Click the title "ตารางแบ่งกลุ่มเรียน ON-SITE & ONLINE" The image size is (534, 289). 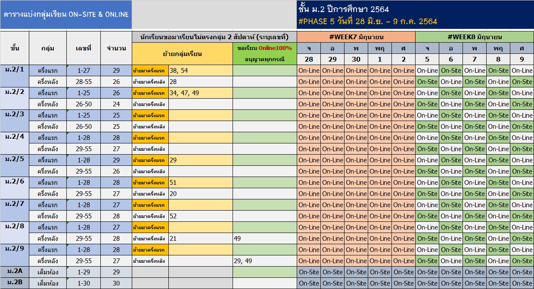point(66,14)
